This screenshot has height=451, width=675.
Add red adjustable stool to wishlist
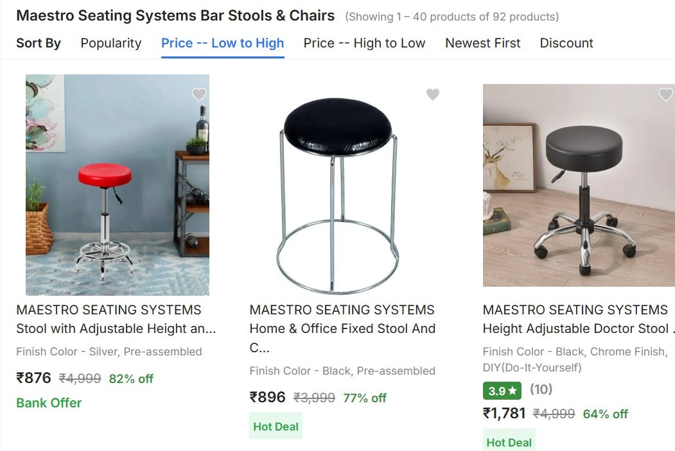pos(199,94)
